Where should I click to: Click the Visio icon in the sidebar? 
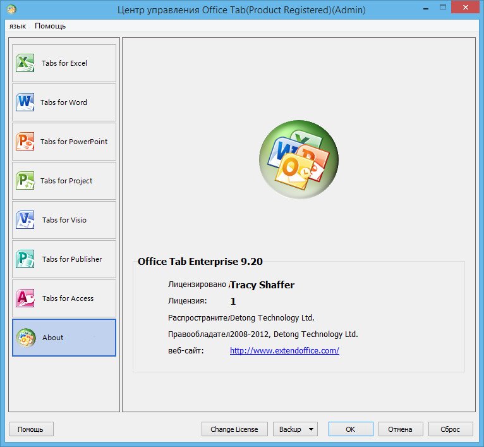pyautogui.click(x=25, y=220)
